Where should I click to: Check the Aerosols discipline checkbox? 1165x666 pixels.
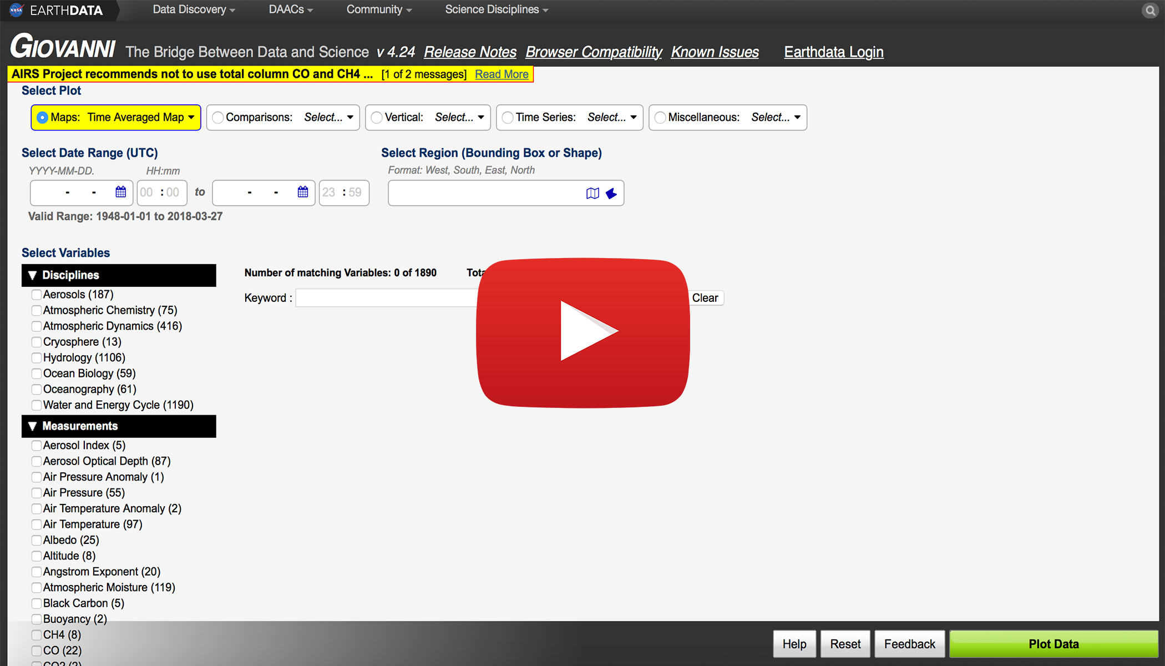tap(37, 295)
